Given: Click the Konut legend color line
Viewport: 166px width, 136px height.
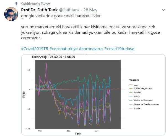Looking at the screenshot, I should click(131, 96).
